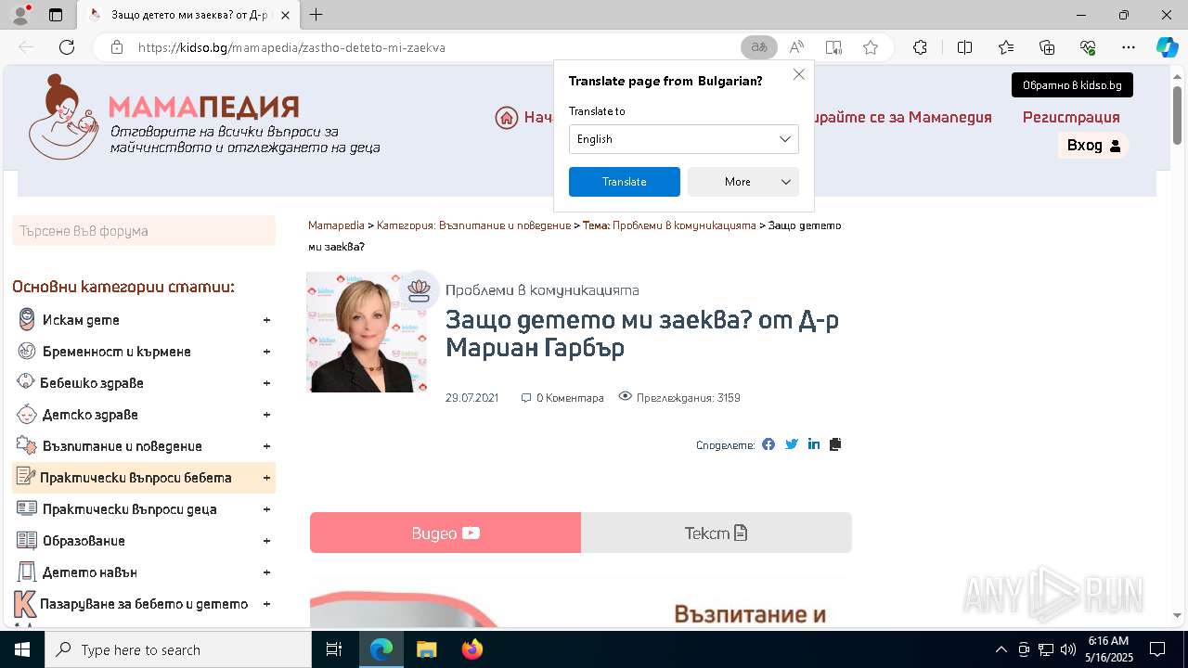The width and height of the screenshot is (1188, 668).
Task: Open Регистрация menu item
Action: click(1071, 118)
